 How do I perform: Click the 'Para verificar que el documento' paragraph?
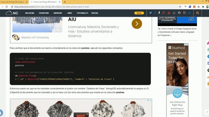click(x=66, y=48)
